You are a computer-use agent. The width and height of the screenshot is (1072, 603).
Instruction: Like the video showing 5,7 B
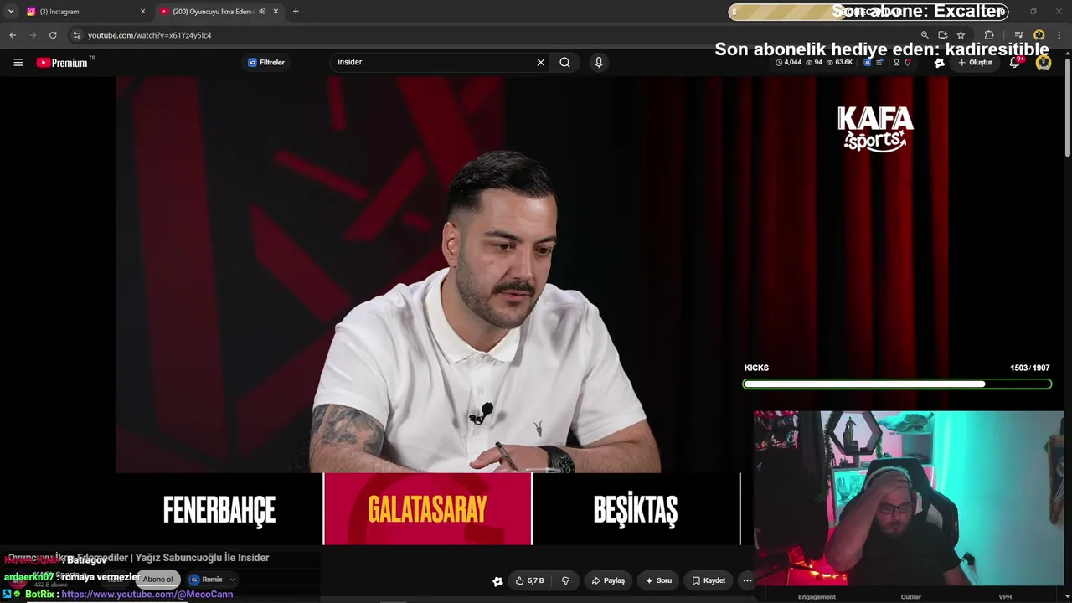click(x=529, y=580)
